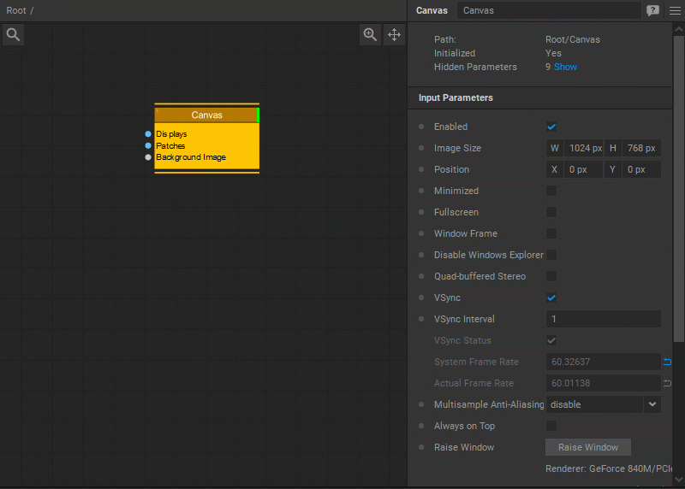Click the bullet beside Multisample Anti-Aliasing
The image size is (685, 489).
421,404
